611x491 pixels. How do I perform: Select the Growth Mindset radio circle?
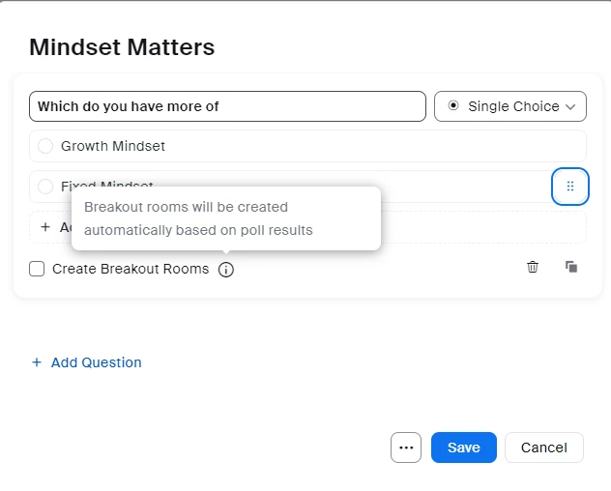(x=45, y=146)
